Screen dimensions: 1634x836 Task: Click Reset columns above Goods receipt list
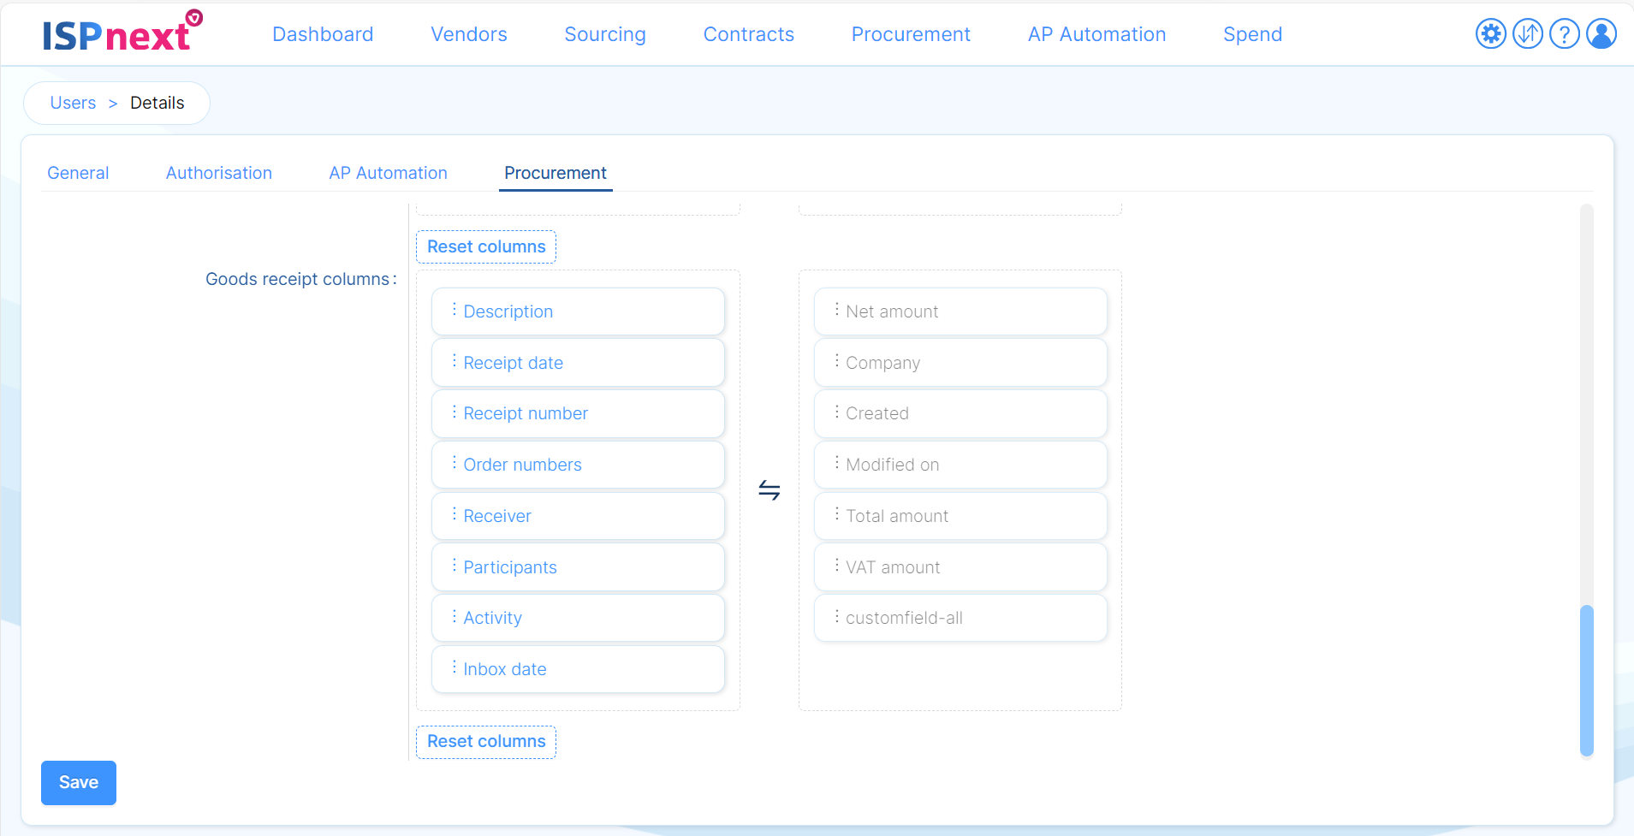coord(486,246)
